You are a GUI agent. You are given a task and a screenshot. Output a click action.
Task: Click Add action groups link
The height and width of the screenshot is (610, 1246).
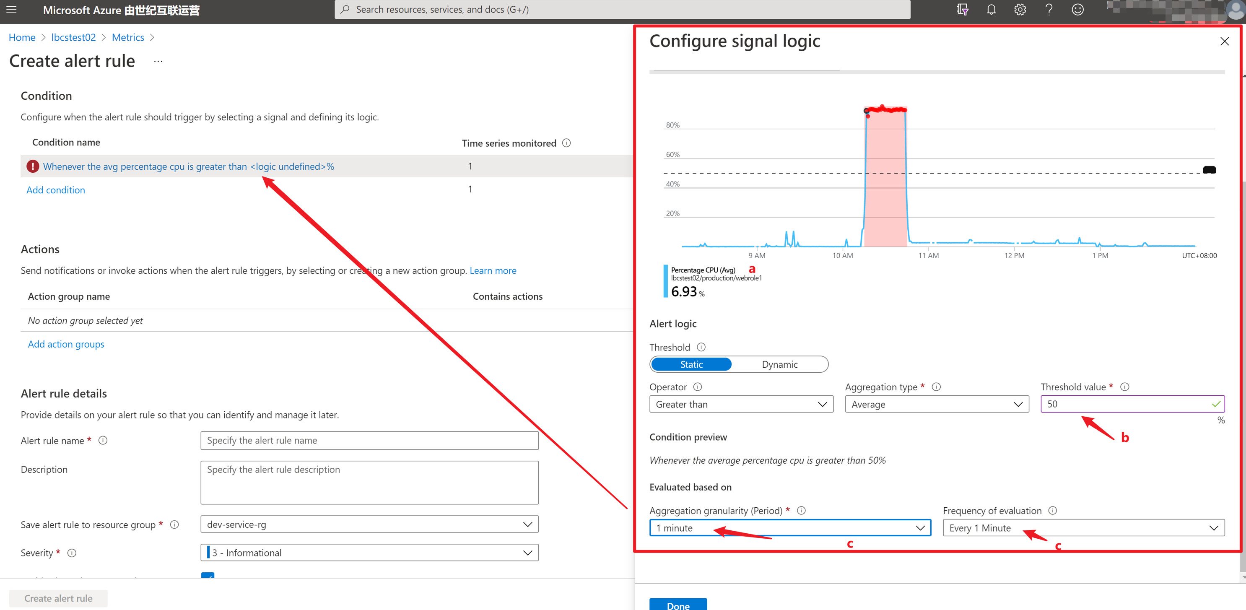click(x=66, y=344)
